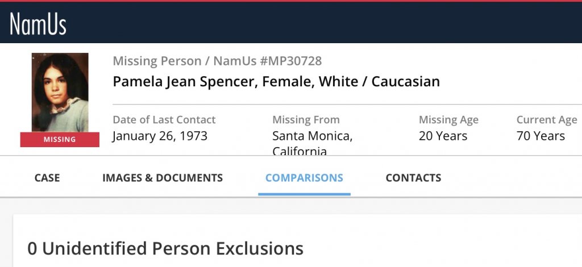582x267 pixels.
Task: Open the IMAGES & DOCUMENTS tab
Action: (163, 178)
